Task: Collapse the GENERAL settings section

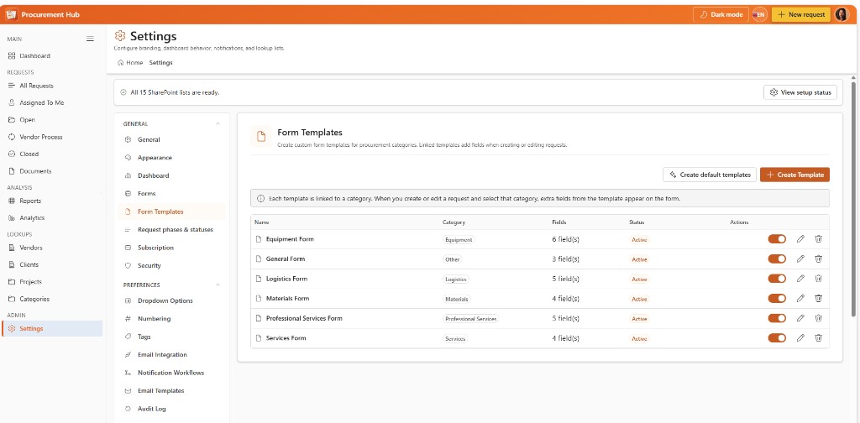Action: point(218,124)
